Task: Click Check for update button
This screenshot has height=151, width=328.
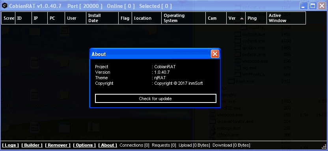Action: pos(155,99)
